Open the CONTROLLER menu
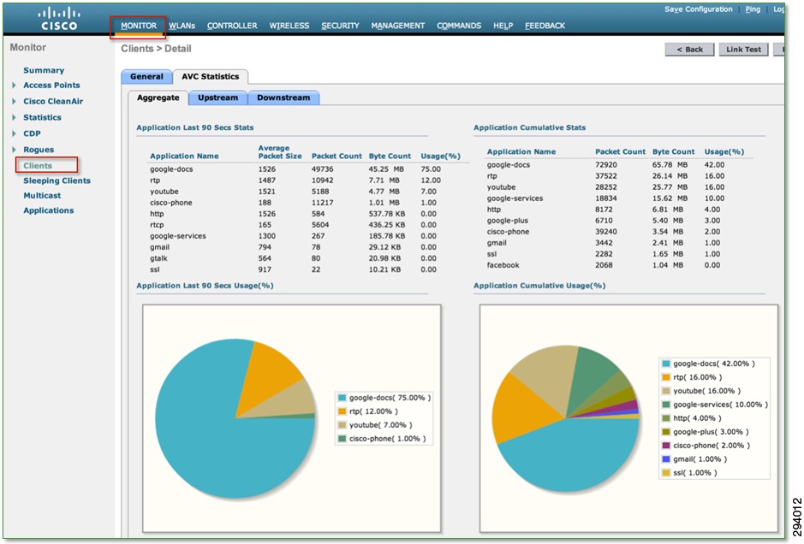Image resolution: width=804 pixels, height=544 pixels. [232, 26]
